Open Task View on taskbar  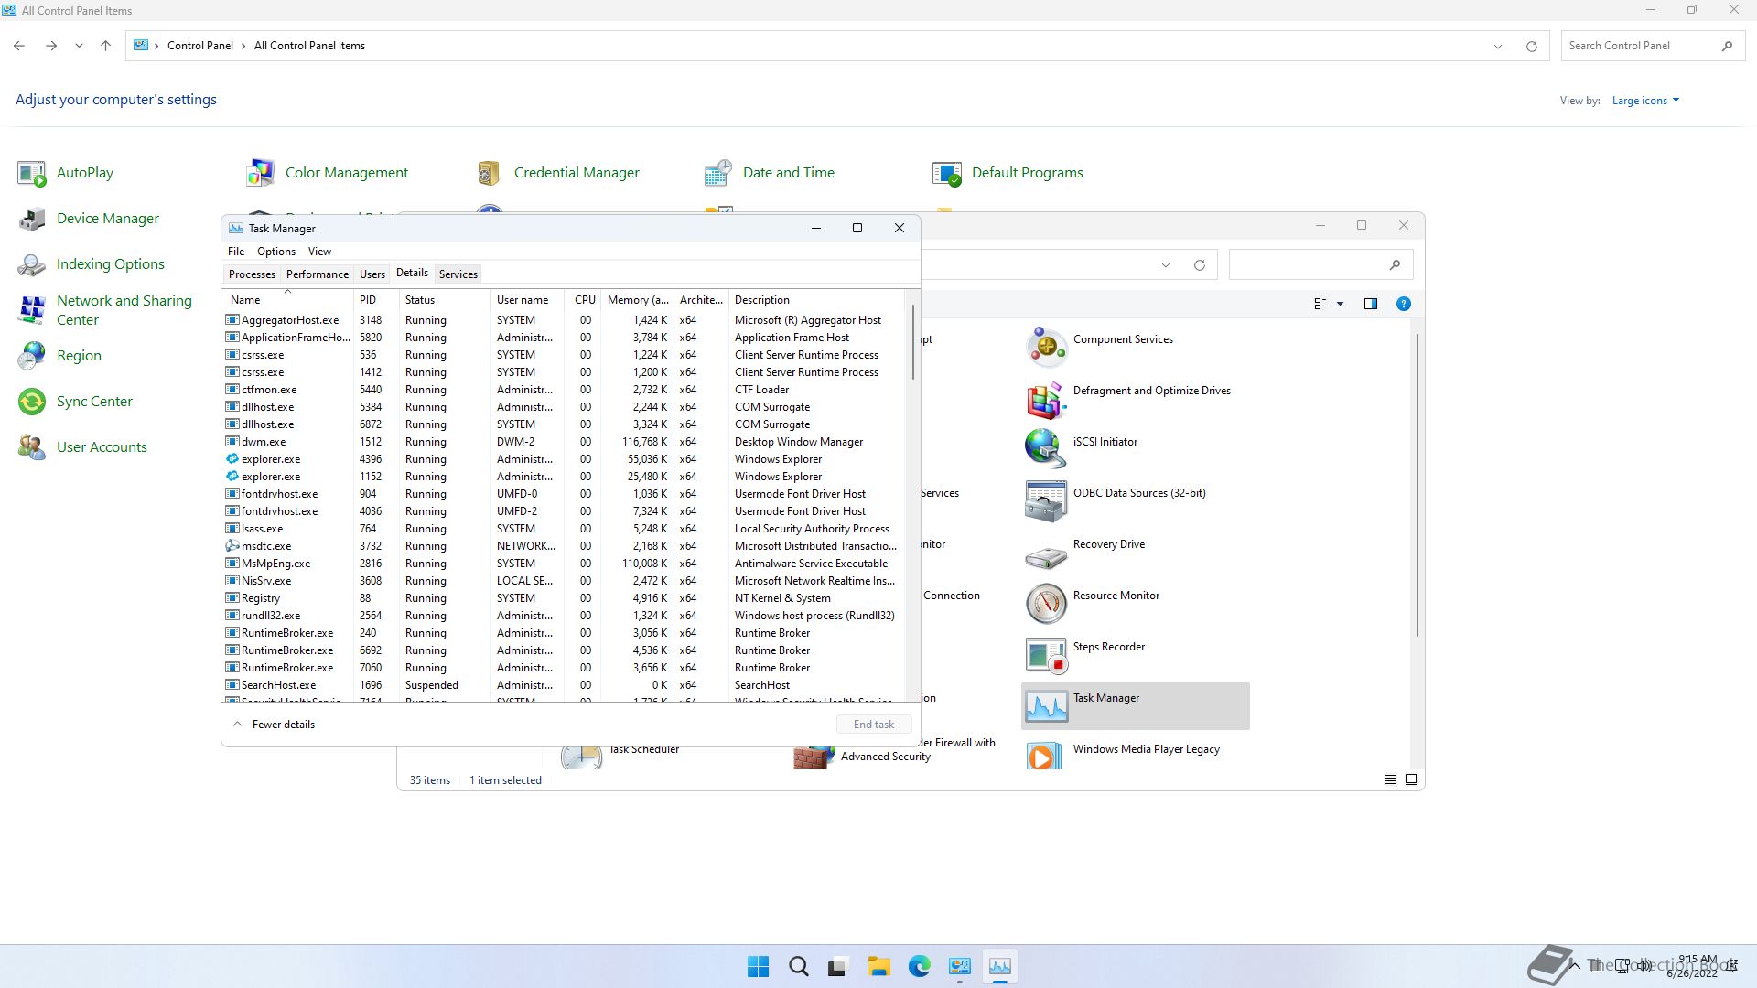click(838, 966)
